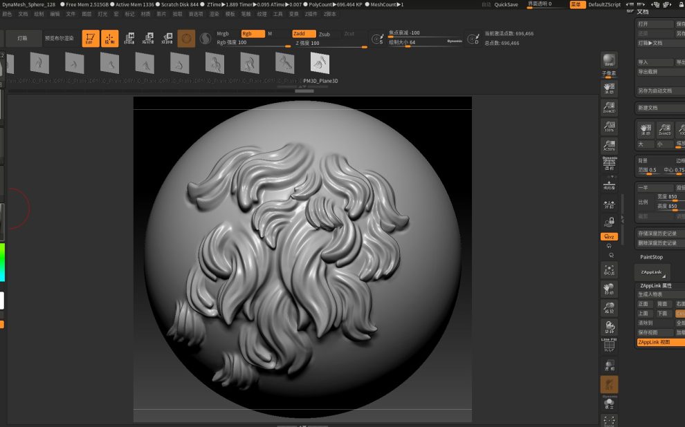Open the Z插件 menu
The width and height of the screenshot is (685, 427).
coord(311,14)
